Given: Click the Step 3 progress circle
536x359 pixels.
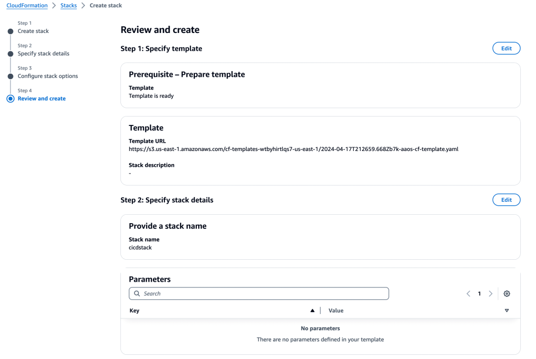Looking at the screenshot, I should 11,76.
